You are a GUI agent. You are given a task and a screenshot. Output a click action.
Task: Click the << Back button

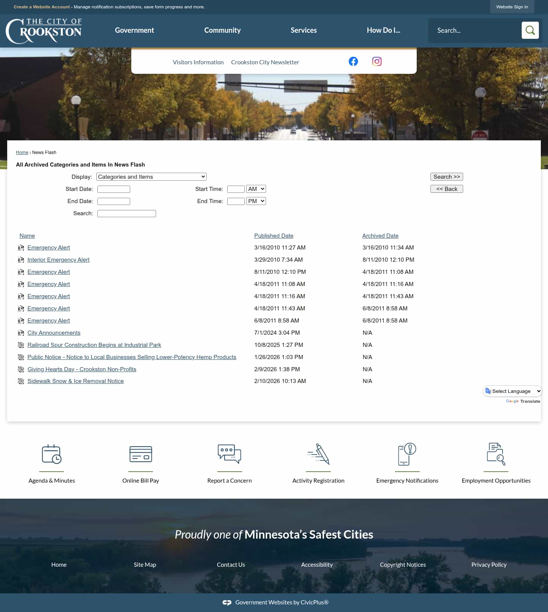pyautogui.click(x=447, y=189)
